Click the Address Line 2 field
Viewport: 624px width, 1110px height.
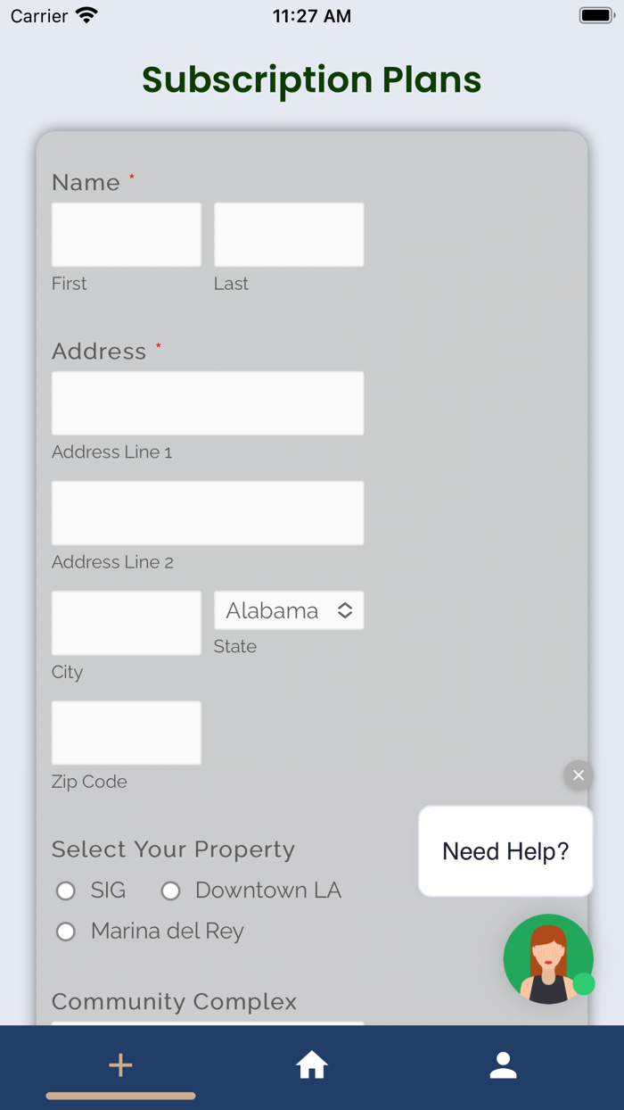click(207, 513)
